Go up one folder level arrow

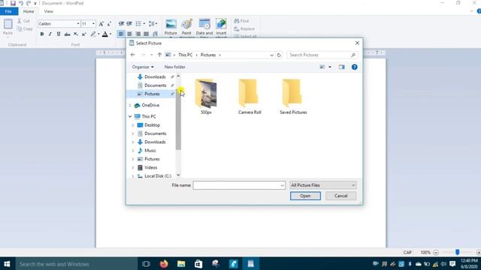pyautogui.click(x=159, y=55)
